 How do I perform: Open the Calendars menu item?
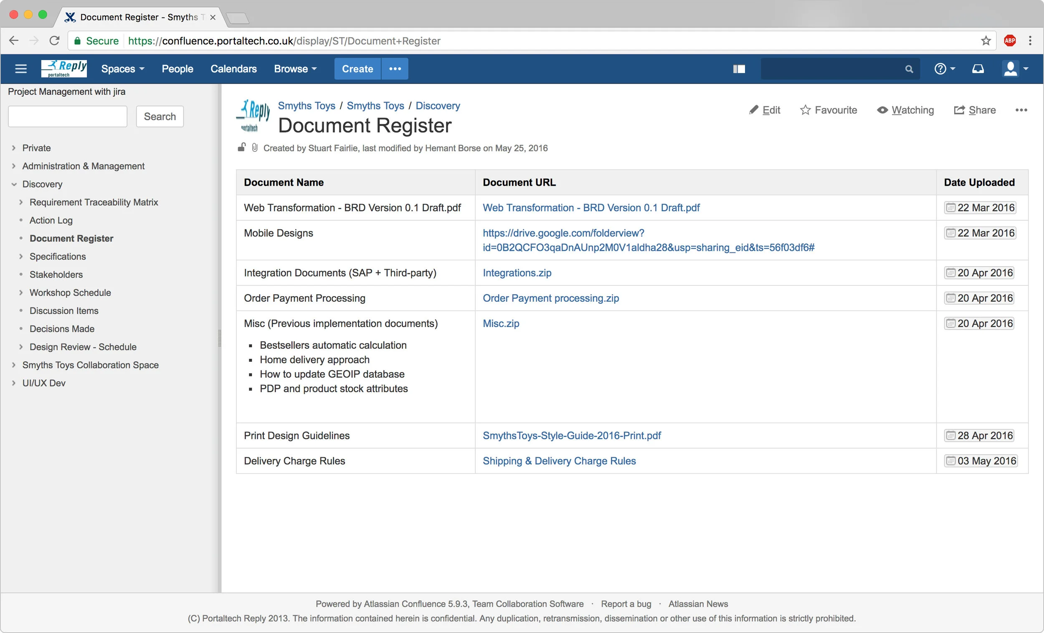click(x=233, y=68)
